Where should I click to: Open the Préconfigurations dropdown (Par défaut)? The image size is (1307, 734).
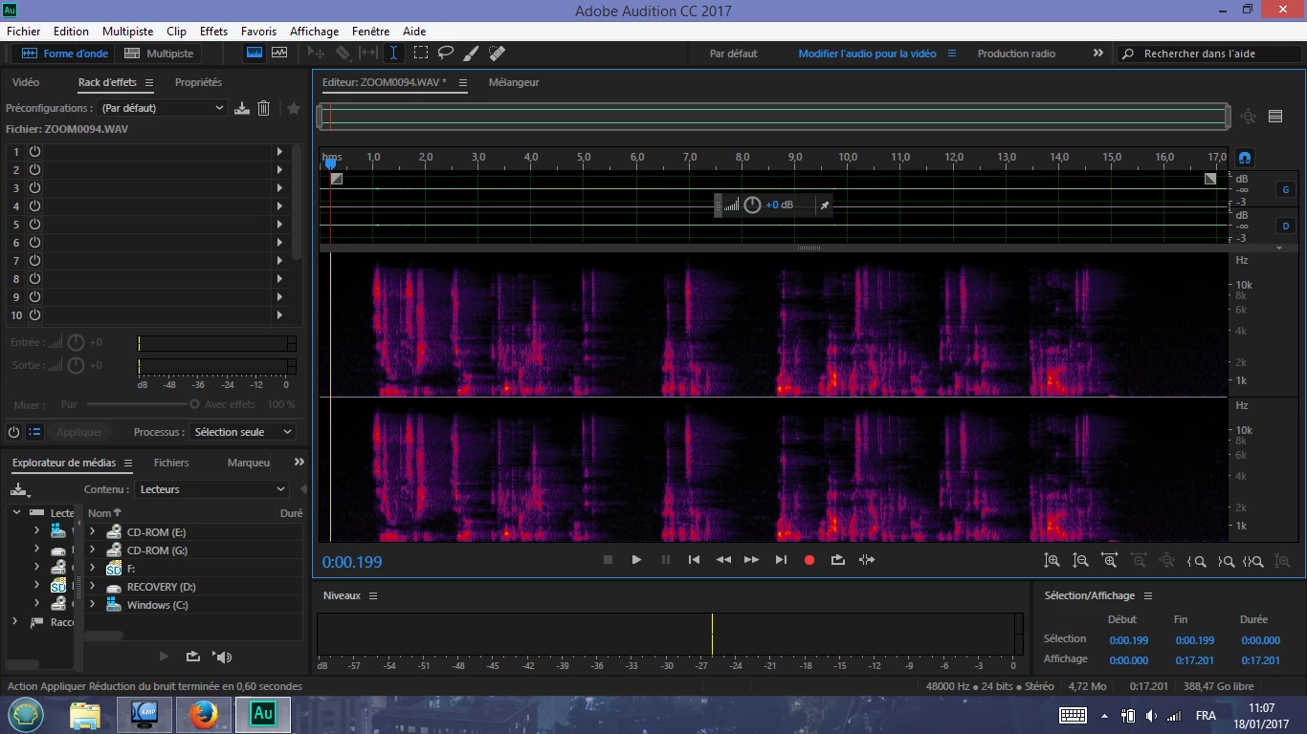(162, 108)
